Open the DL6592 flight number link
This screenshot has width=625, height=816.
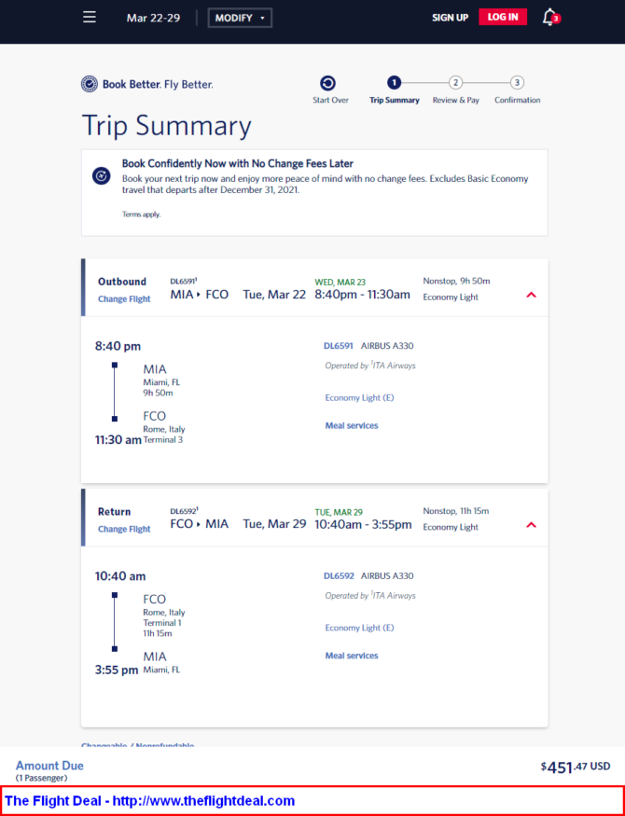tap(339, 576)
